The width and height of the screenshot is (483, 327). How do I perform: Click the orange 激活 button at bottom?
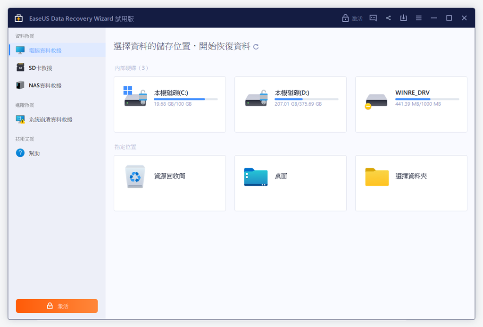click(57, 306)
